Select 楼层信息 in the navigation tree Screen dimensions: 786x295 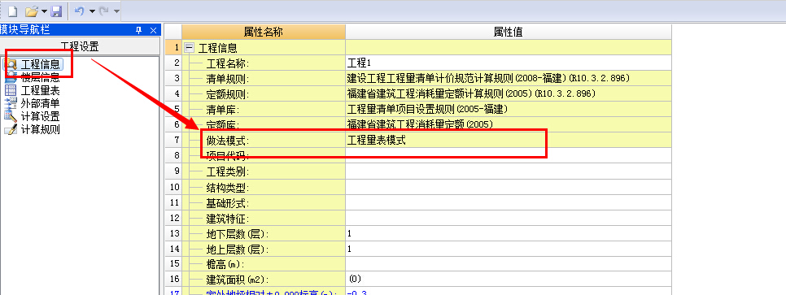[x=40, y=78]
